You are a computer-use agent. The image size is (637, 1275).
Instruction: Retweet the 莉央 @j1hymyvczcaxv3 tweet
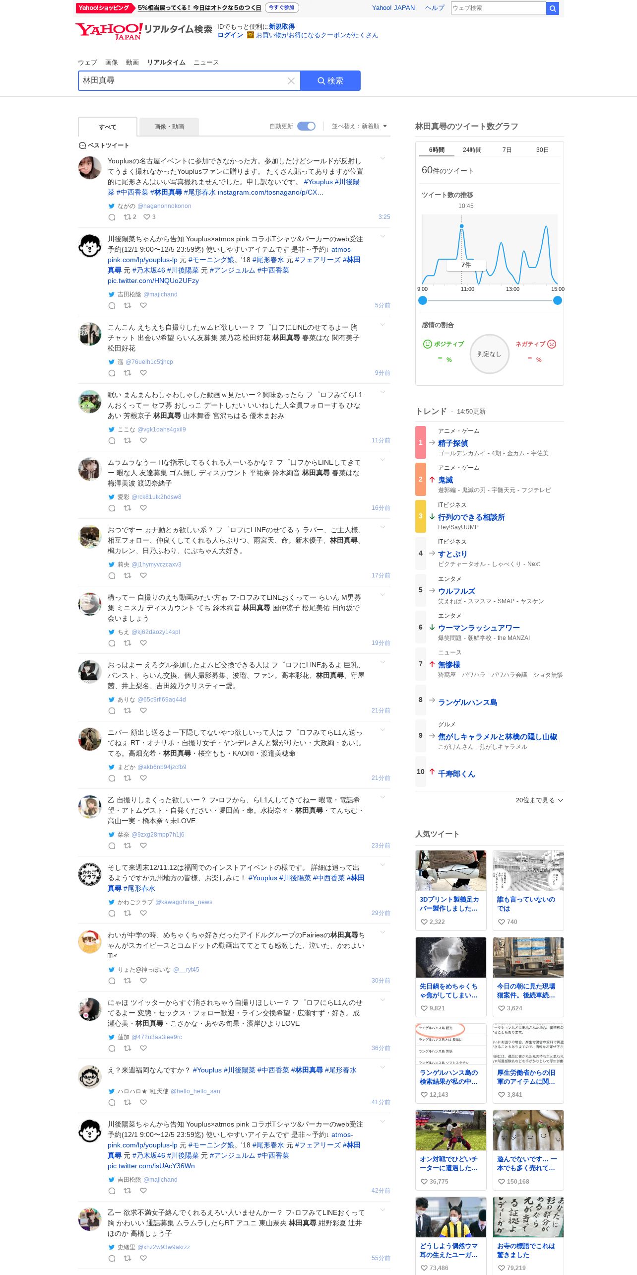pyautogui.click(x=127, y=575)
